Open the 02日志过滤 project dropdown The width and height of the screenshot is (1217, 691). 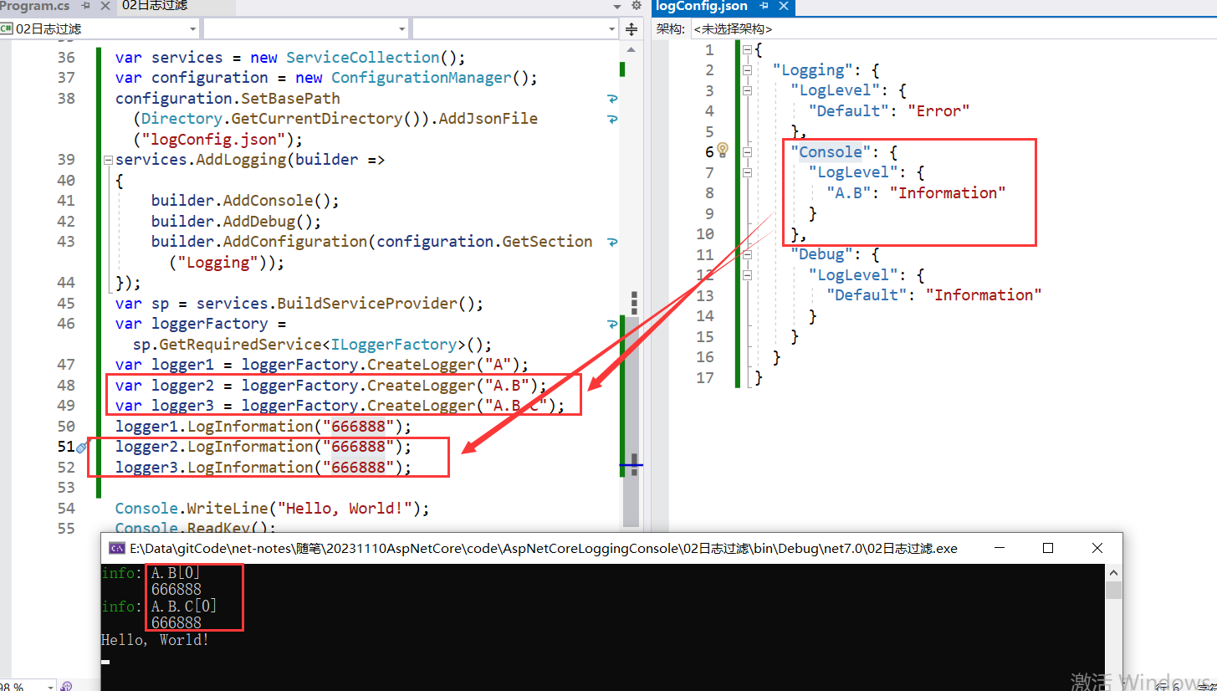(100, 29)
